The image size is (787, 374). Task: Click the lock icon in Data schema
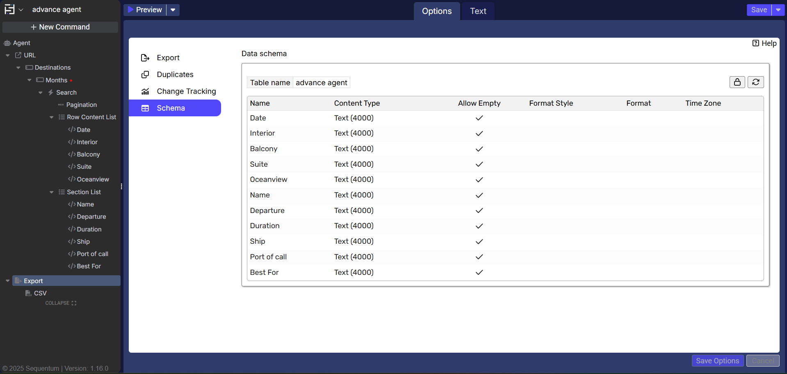tap(737, 82)
